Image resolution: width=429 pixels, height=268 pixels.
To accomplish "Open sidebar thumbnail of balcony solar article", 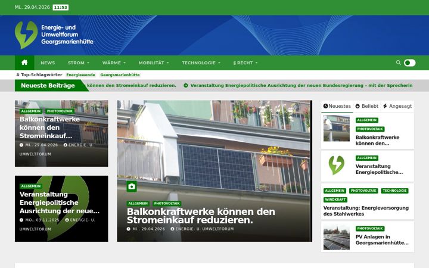I will point(337,128).
